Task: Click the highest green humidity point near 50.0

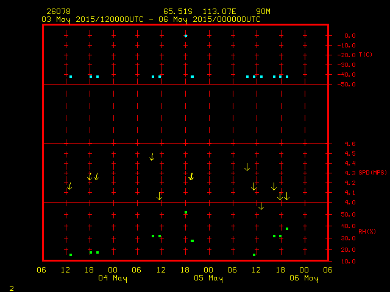Action: click(x=186, y=212)
